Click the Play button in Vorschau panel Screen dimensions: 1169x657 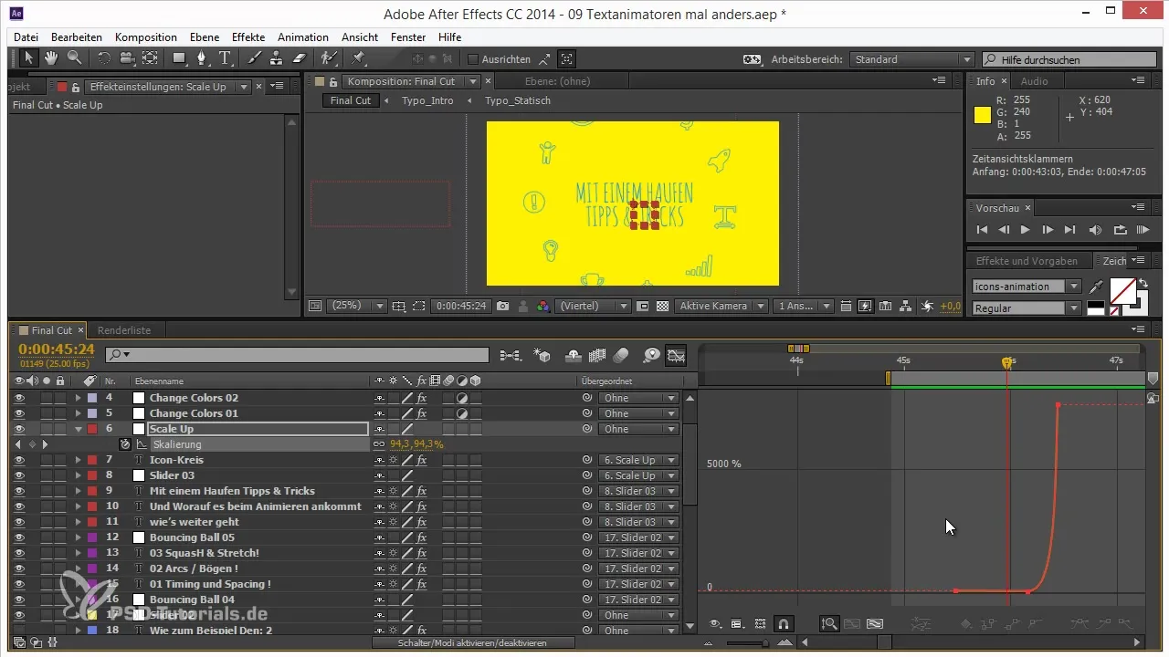(1026, 230)
